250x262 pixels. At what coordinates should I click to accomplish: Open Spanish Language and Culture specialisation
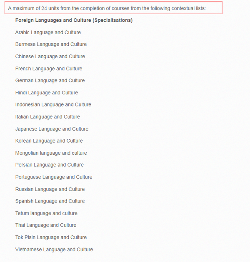50,201
